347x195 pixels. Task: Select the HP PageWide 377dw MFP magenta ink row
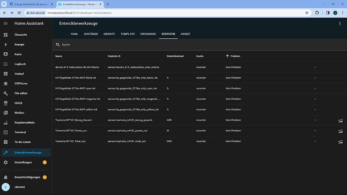pos(199,99)
